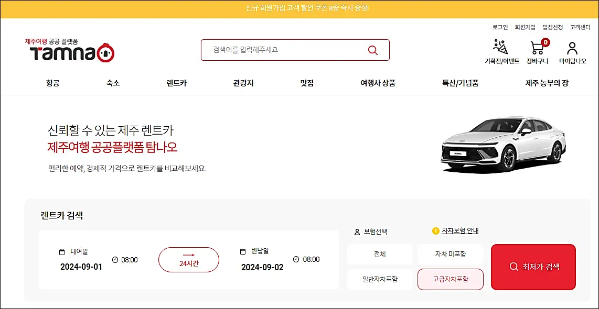Open 마이탐나오 via the person icon

[x=573, y=47]
